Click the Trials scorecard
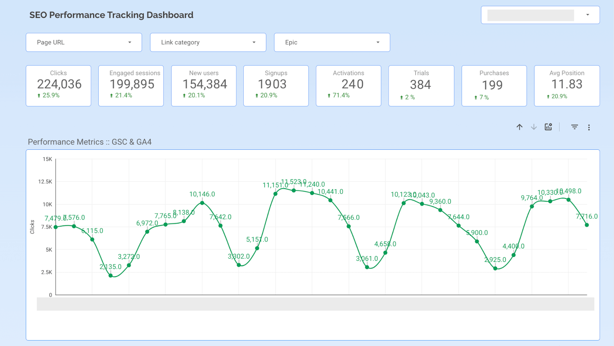614x346 pixels. [421, 86]
